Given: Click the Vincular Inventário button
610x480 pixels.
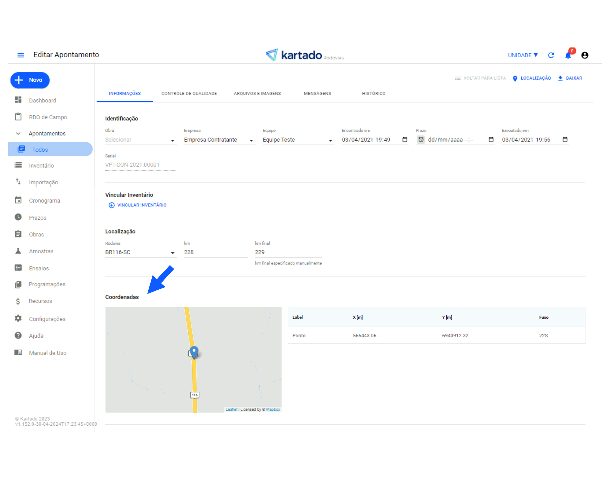Looking at the screenshot, I should click(138, 205).
